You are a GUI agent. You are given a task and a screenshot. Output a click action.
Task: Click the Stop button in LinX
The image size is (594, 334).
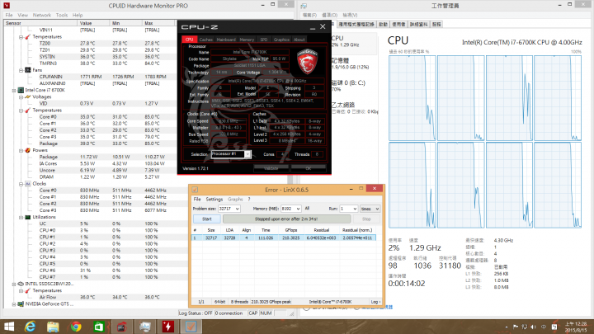(366, 219)
